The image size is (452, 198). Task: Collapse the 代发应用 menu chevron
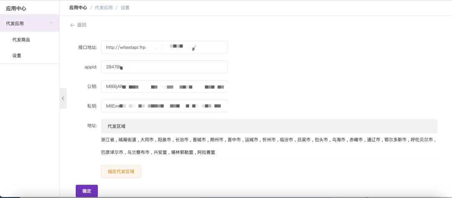tap(51, 23)
